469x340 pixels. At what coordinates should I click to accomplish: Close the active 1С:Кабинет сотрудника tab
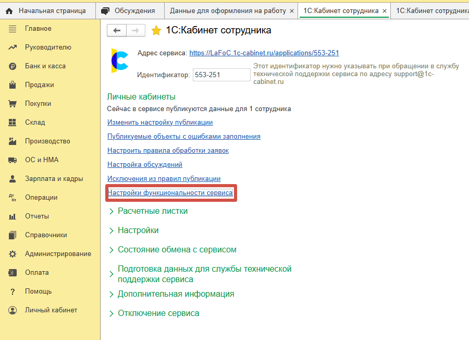[x=385, y=11]
